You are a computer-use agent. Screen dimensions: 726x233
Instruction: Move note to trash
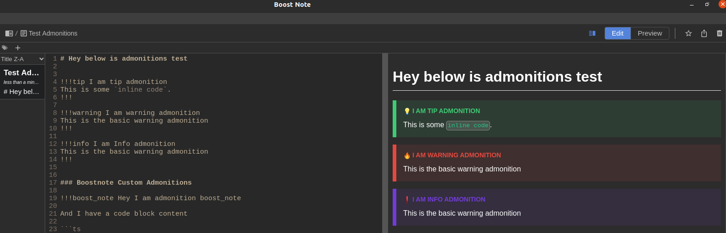click(x=720, y=33)
